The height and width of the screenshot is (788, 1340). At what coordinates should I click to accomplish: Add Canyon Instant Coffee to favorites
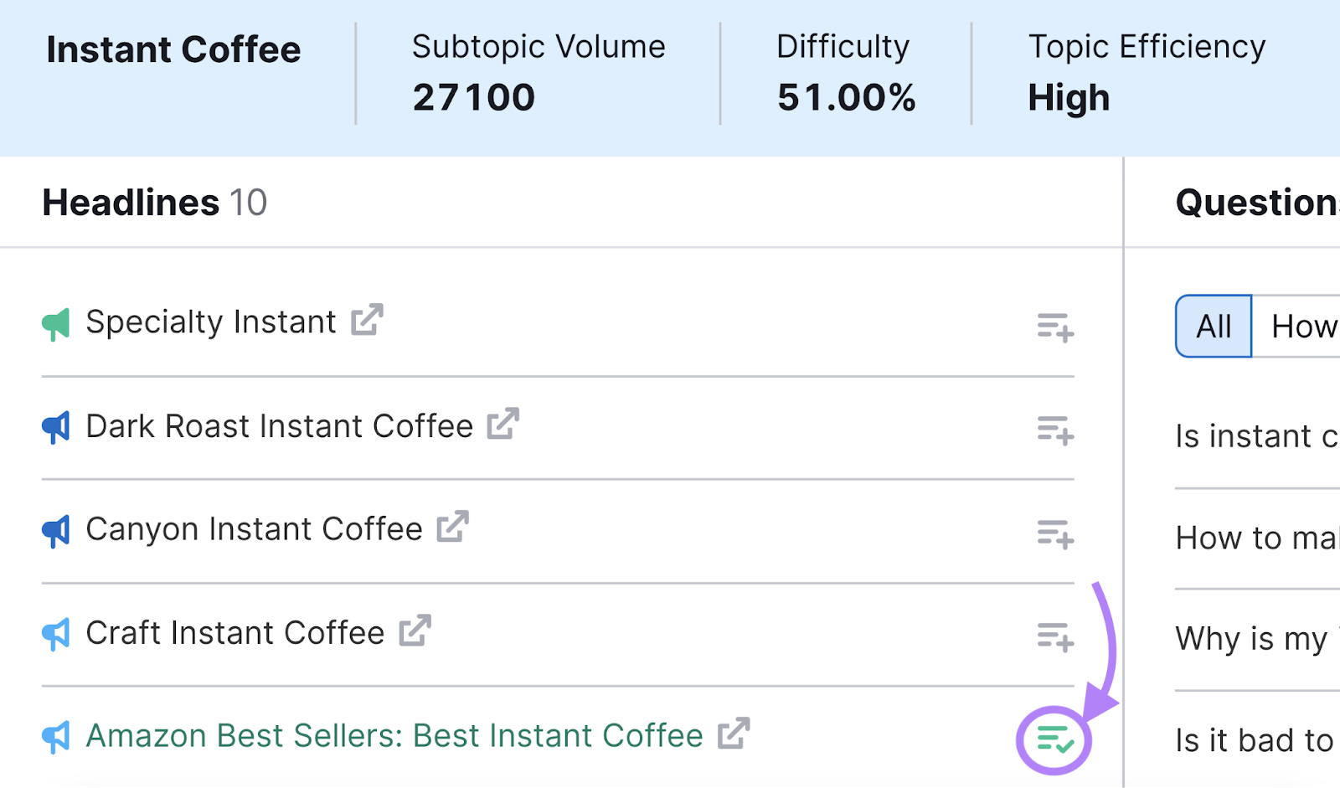coord(1054,533)
